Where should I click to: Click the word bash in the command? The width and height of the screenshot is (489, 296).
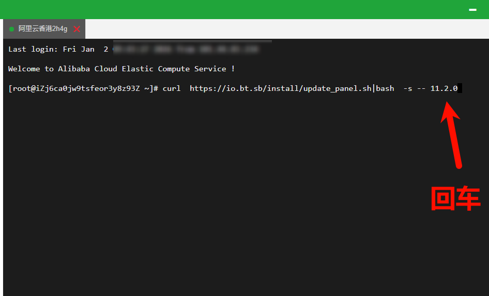click(x=385, y=88)
